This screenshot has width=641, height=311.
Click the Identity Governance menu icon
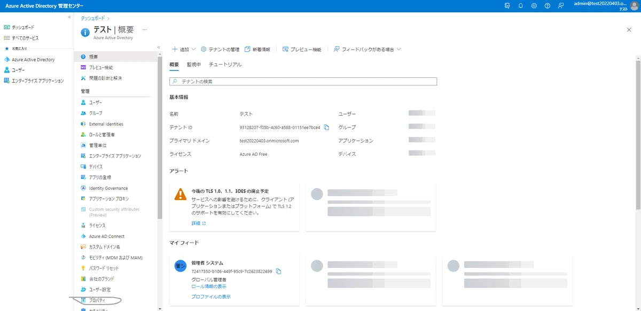[x=83, y=188]
